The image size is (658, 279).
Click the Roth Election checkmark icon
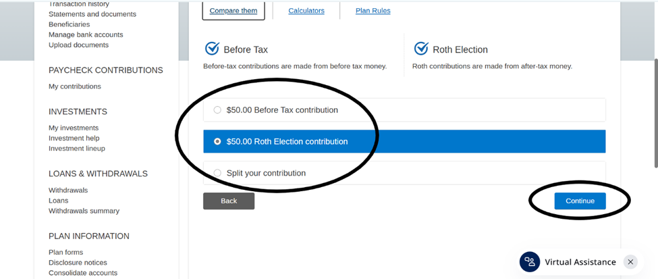[x=421, y=49]
